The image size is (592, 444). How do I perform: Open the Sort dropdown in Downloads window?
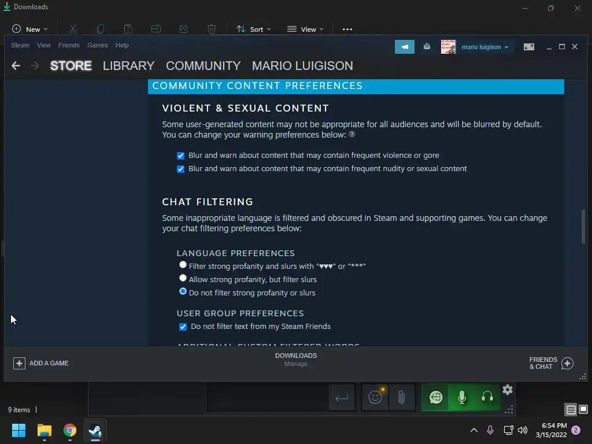click(x=254, y=29)
